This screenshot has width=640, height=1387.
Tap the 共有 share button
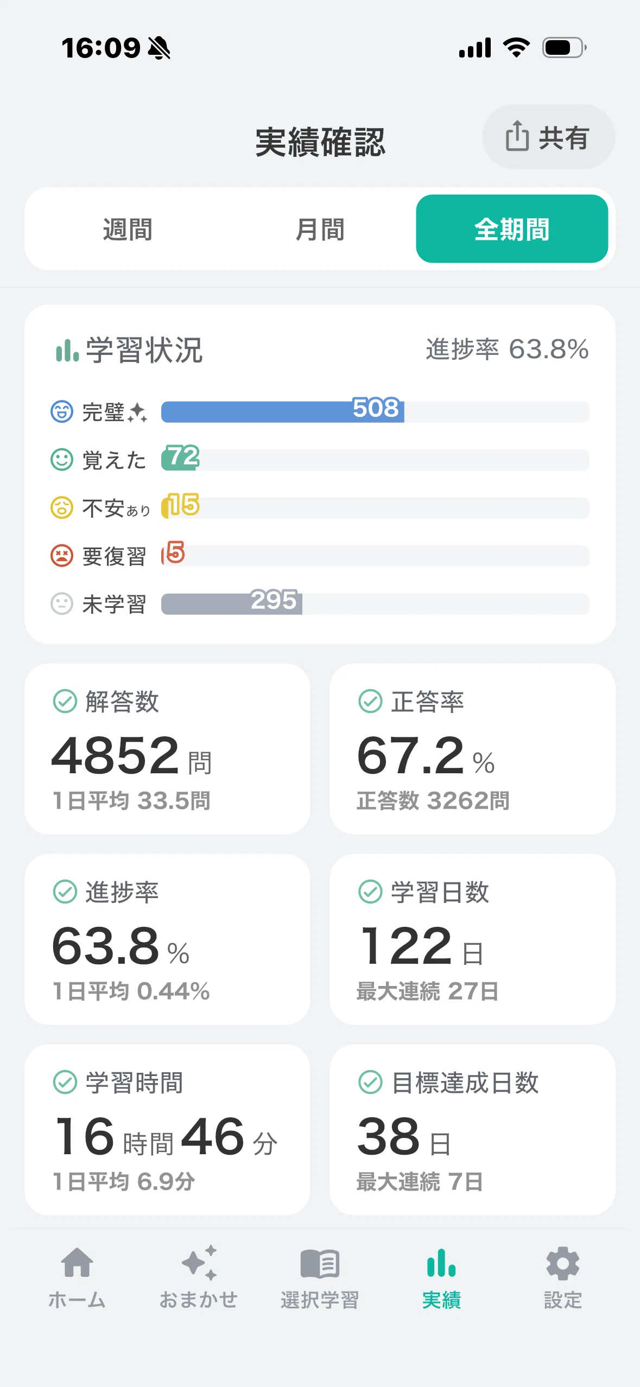coord(548,137)
